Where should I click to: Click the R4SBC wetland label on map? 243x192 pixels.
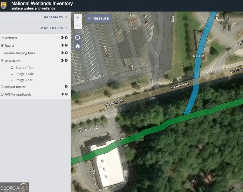[198, 56]
